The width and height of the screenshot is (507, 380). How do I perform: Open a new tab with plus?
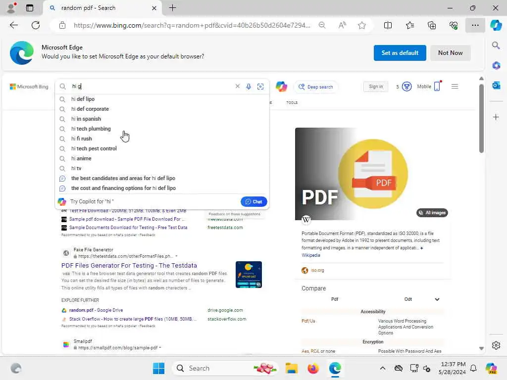tap(173, 8)
